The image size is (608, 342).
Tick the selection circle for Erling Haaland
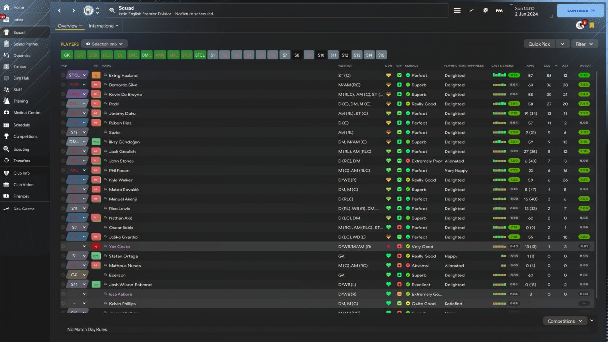coord(63,75)
